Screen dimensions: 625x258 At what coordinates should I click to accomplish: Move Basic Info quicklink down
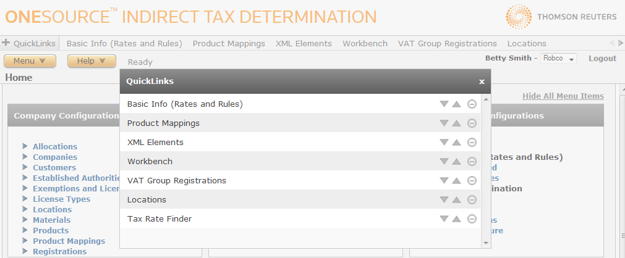click(443, 104)
